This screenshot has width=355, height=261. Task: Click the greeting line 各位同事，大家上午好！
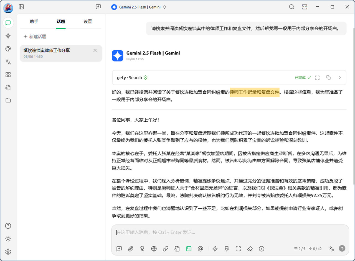(135, 120)
